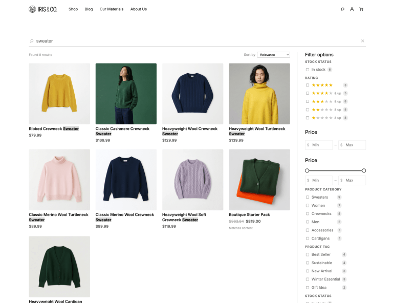Enable the In stock filter
The width and height of the screenshot is (393, 303).
[307, 70]
